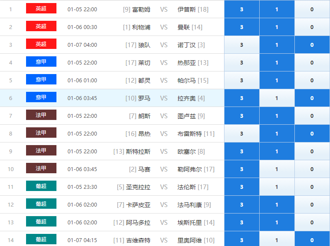Image resolution: width=330 pixels, height=246 pixels.
Task: Open team 勒阿弗尔
Action: [190, 169]
